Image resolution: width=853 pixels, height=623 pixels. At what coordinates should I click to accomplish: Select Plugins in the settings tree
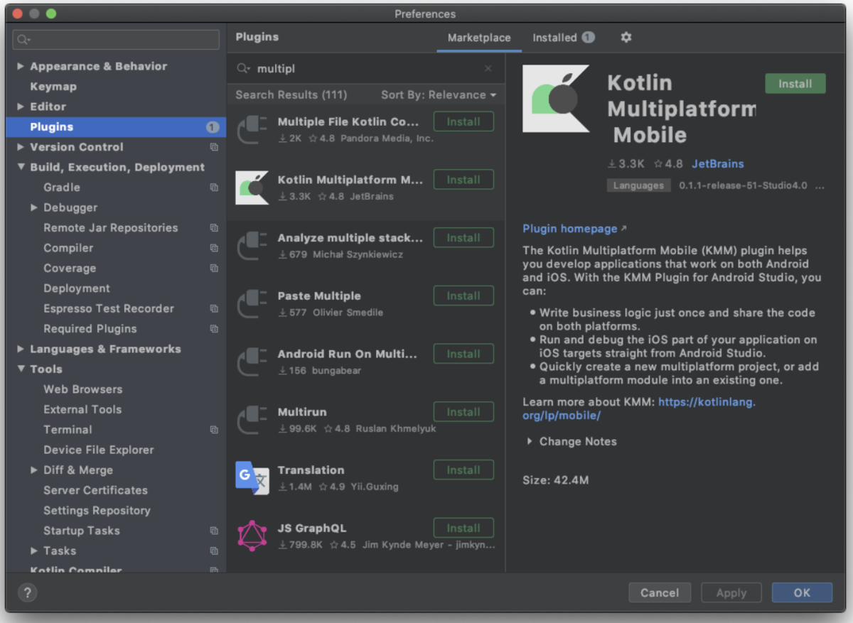(x=116, y=127)
